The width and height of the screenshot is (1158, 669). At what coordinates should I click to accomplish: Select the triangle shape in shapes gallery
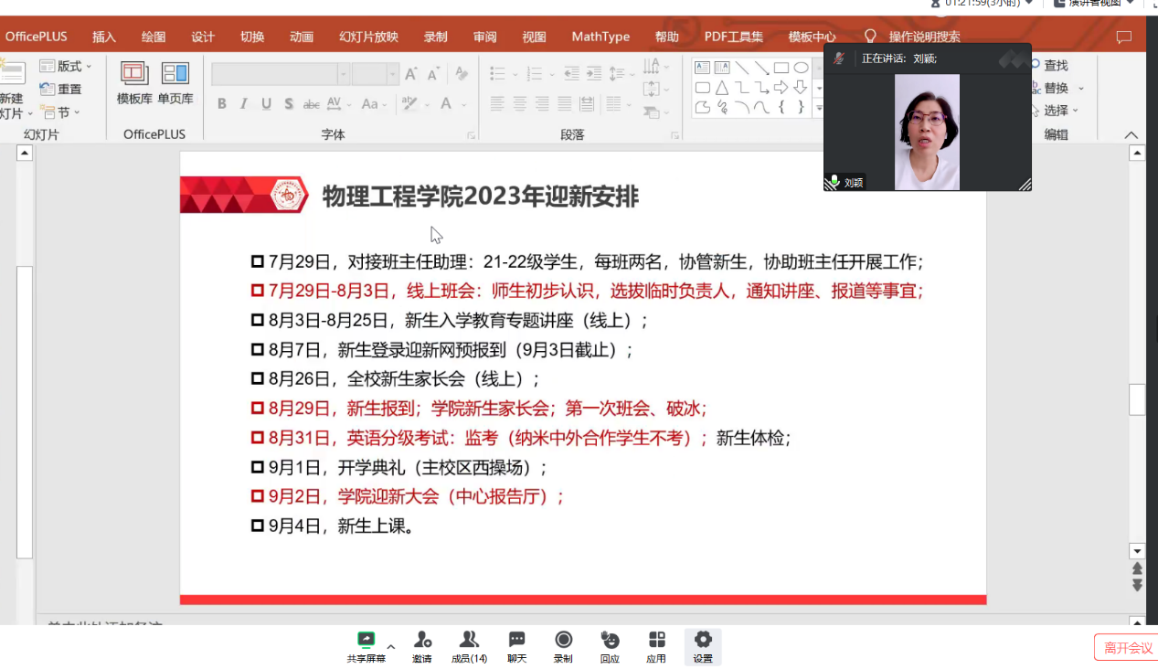click(722, 88)
